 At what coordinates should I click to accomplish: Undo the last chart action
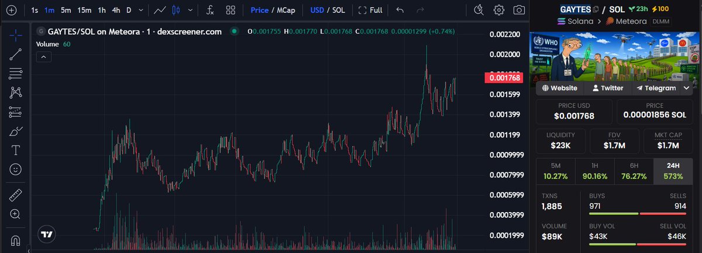pyautogui.click(x=400, y=10)
